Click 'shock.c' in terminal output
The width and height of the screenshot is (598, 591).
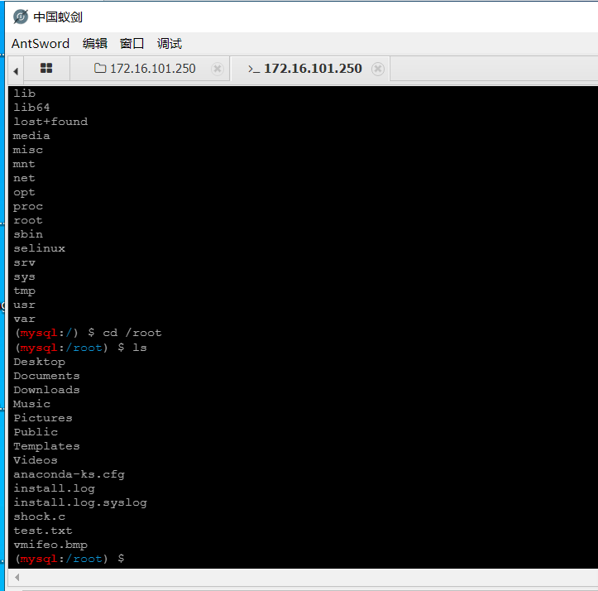point(39,517)
